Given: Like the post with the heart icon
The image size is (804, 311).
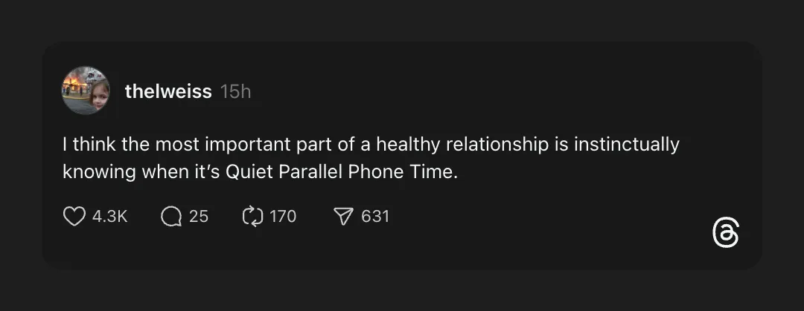Looking at the screenshot, I should point(74,216).
